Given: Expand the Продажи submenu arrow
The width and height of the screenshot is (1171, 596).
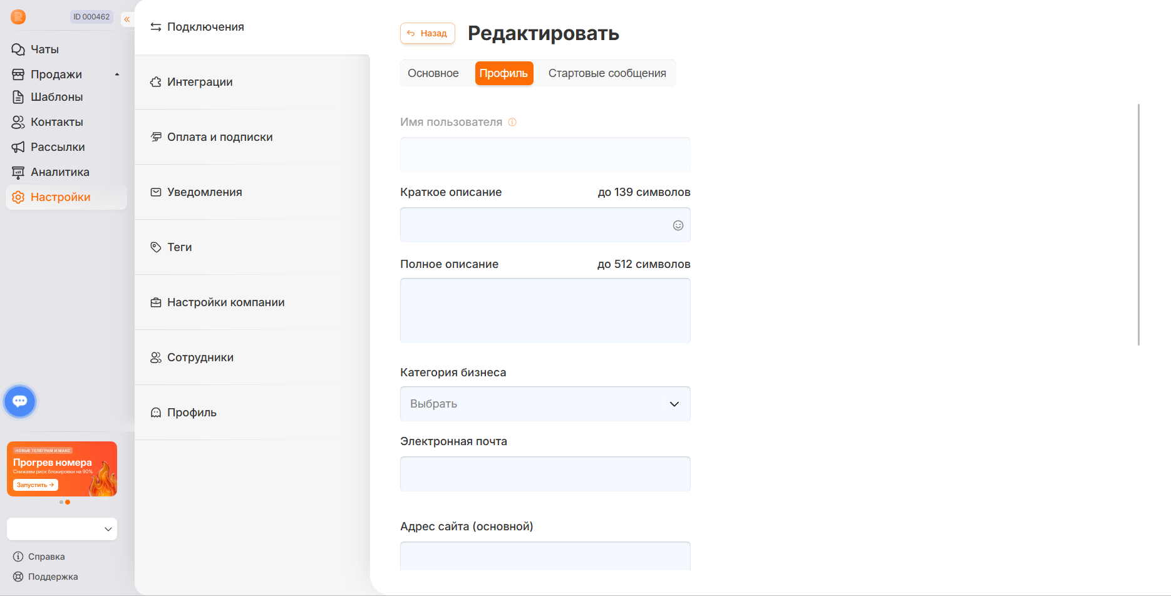Looking at the screenshot, I should (x=117, y=74).
